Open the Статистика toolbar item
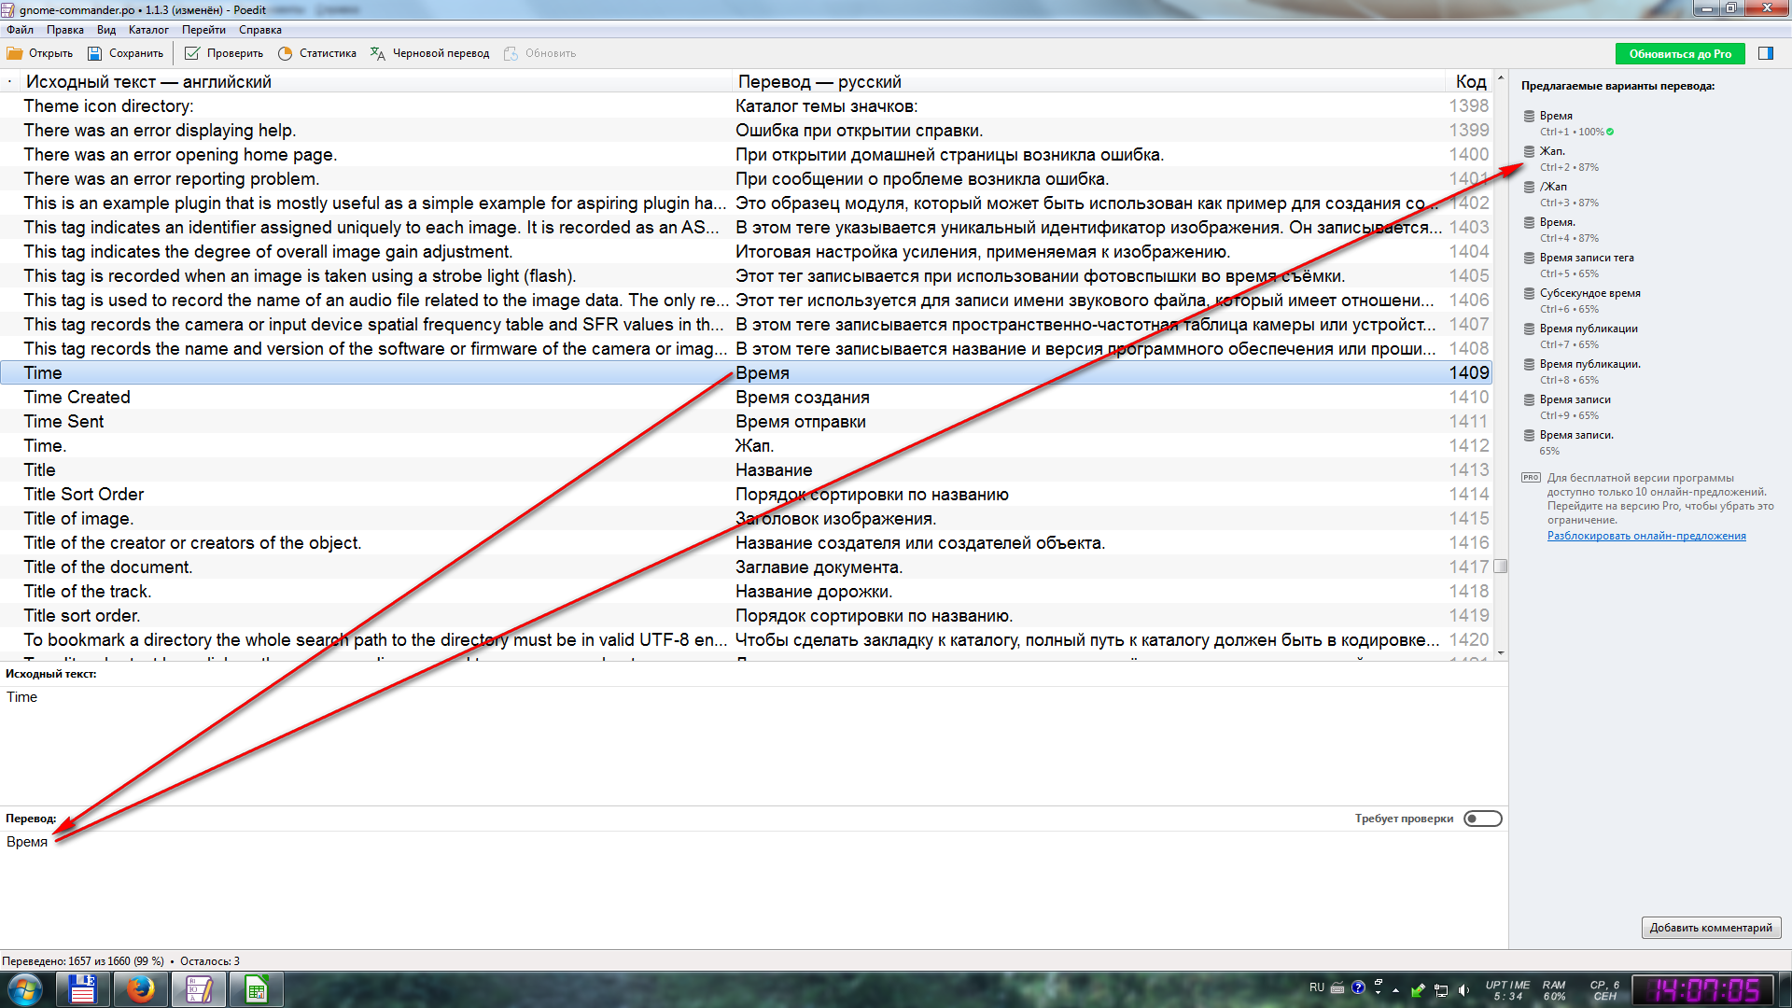This screenshot has height=1008, width=1792. (x=317, y=53)
